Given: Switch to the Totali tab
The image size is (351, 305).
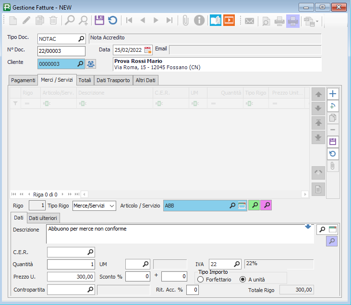Looking at the screenshot, I should point(85,80).
